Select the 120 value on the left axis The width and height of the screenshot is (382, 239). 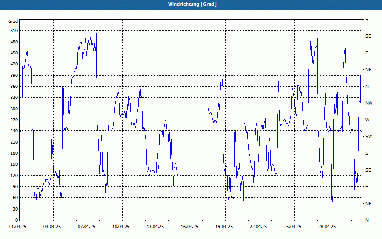[14, 175]
